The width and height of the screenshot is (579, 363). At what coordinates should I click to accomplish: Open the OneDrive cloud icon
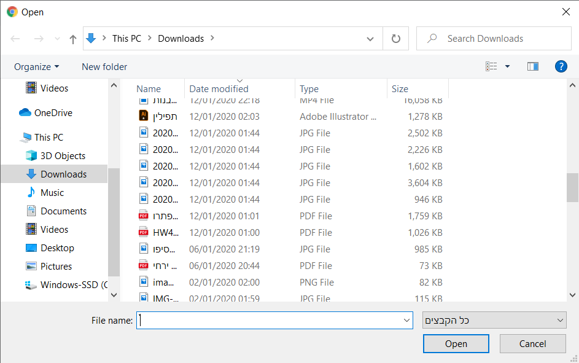(x=25, y=112)
